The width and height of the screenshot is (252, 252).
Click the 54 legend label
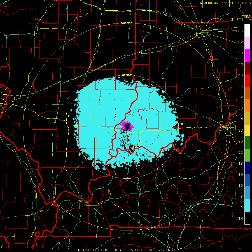tap(241, 64)
